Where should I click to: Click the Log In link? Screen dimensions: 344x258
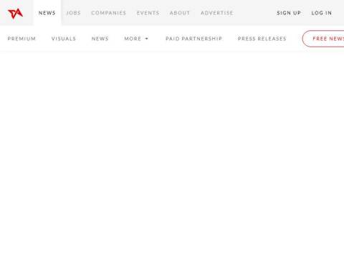click(x=322, y=13)
